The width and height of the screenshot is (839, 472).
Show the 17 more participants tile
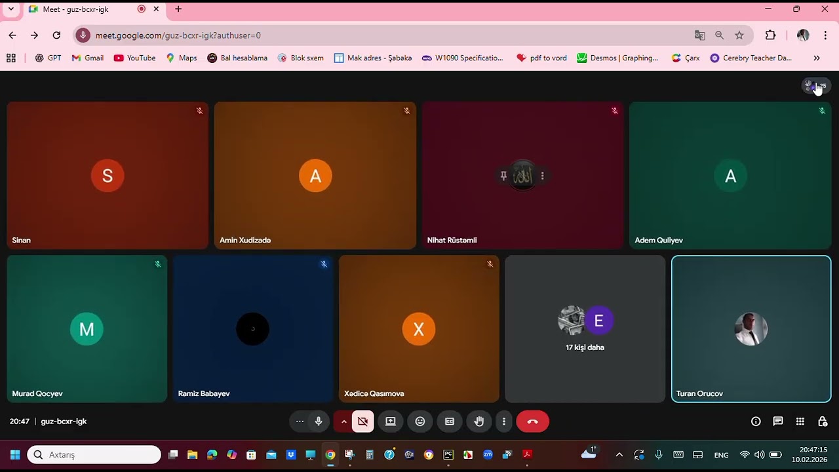tap(585, 328)
